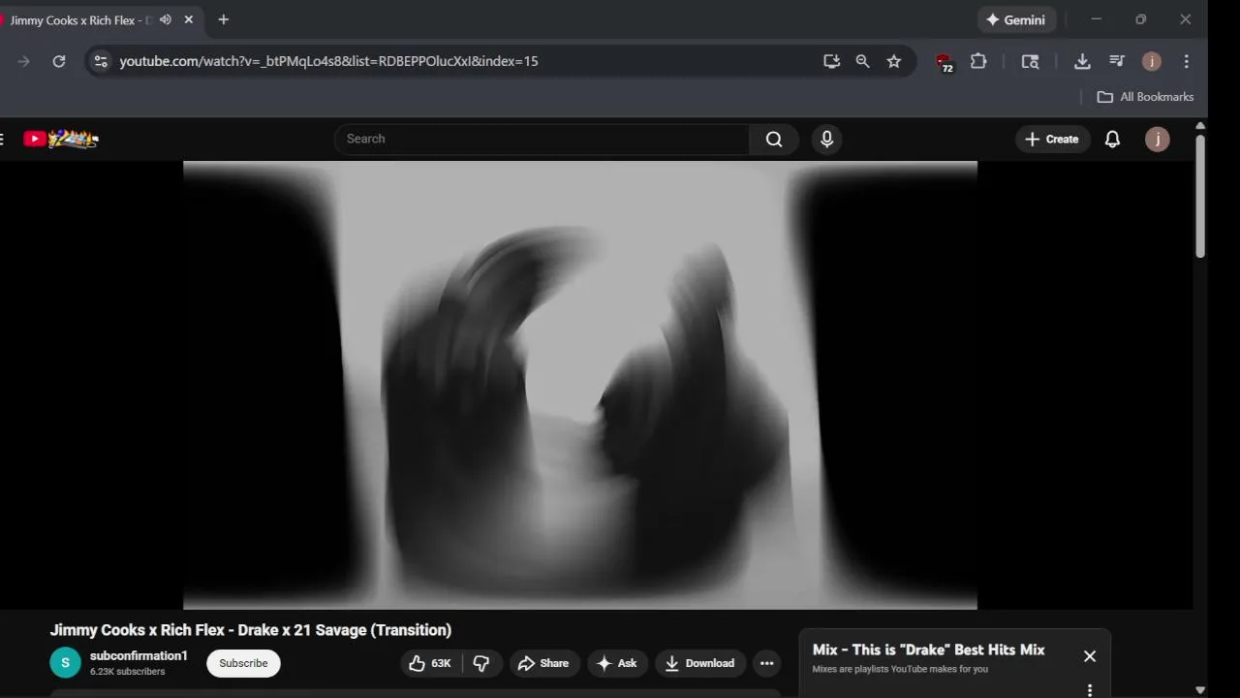1240x698 pixels.
Task: Open Chrome three-dot menu
Action: [x=1187, y=61]
